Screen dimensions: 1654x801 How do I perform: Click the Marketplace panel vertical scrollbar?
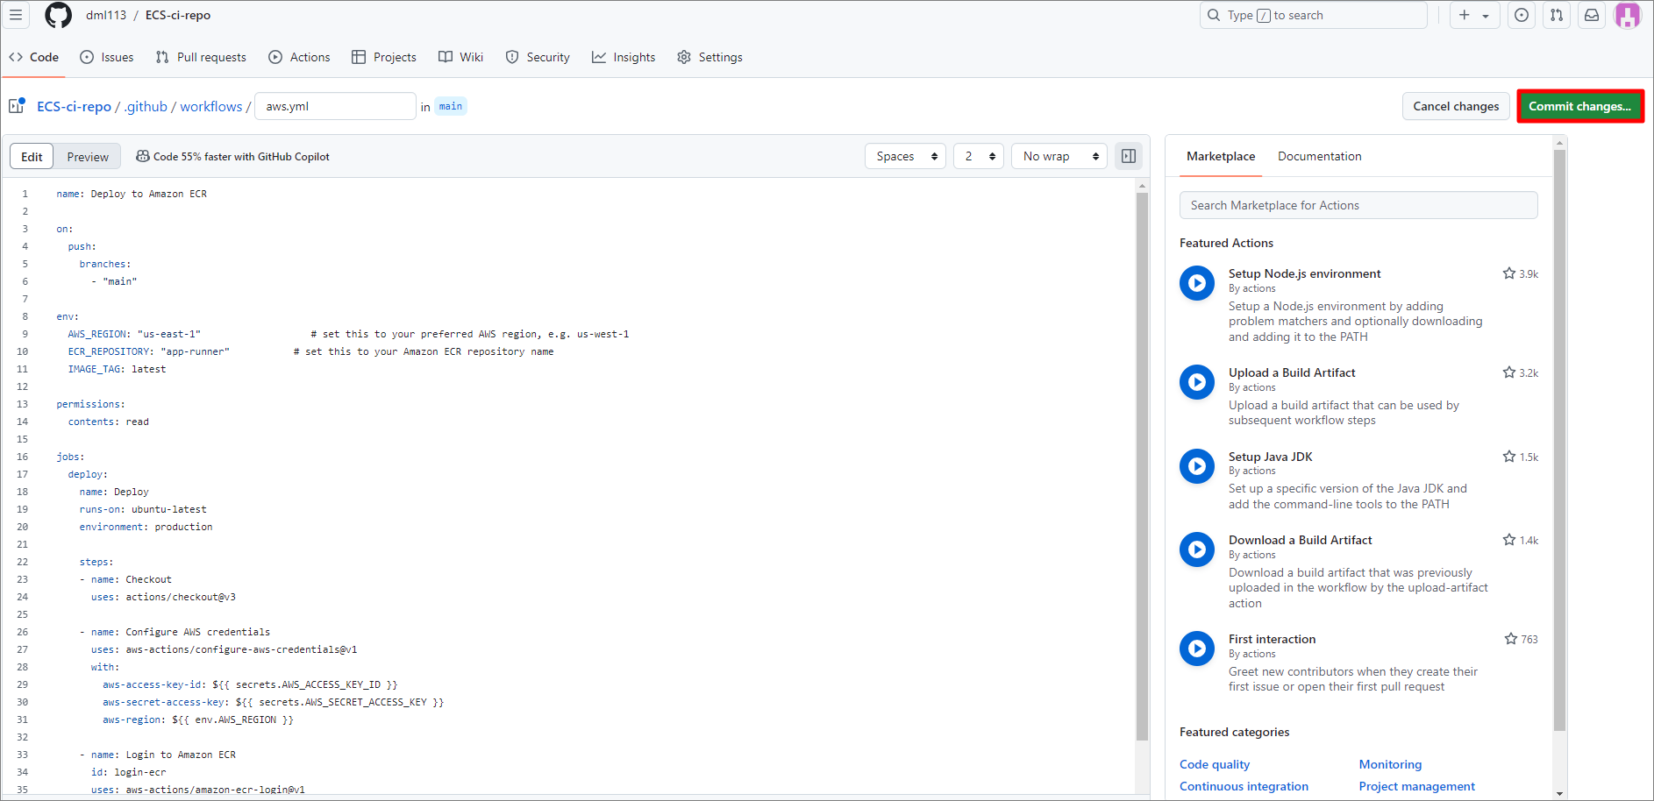point(1559,440)
